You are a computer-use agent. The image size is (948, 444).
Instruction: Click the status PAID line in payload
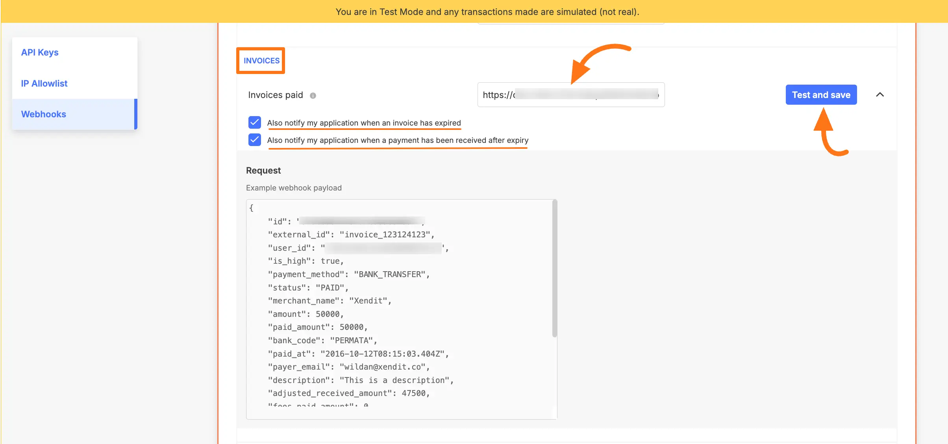coord(308,287)
